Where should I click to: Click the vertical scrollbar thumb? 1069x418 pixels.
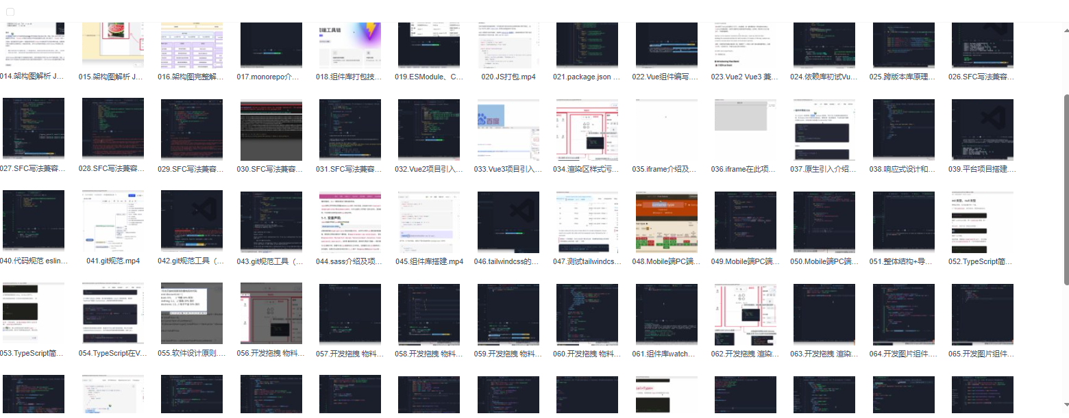[x=1065, y=188]
